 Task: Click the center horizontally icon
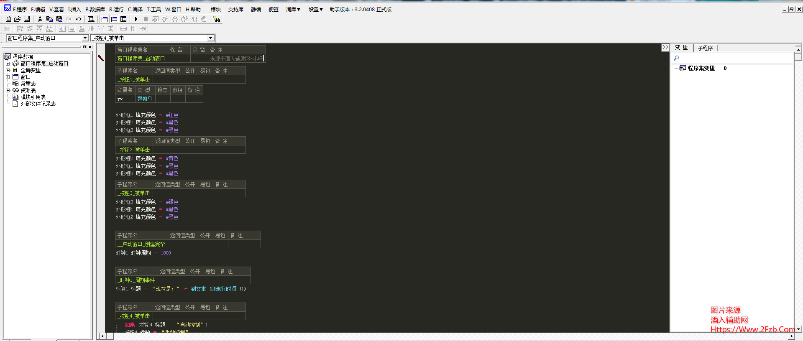[x=62, y=28]
